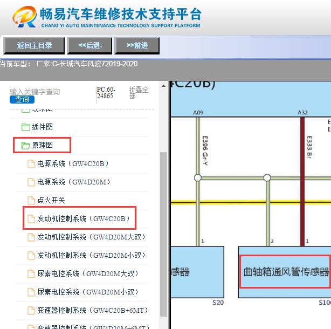Click the A32 connector pin label
This screenshot has width=331, height=329.
[x=302, y=113]
